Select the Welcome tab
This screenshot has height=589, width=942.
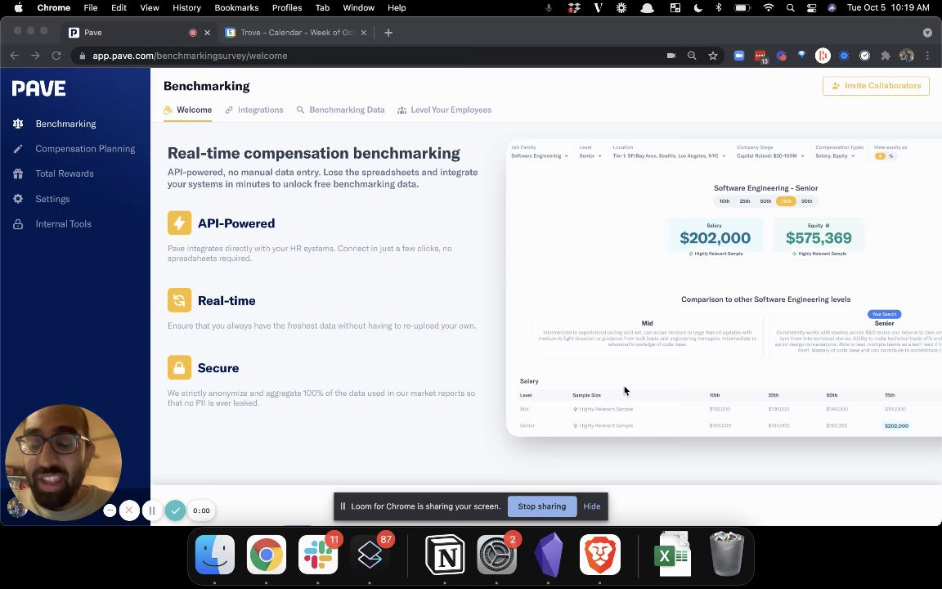tap(187, 110)
